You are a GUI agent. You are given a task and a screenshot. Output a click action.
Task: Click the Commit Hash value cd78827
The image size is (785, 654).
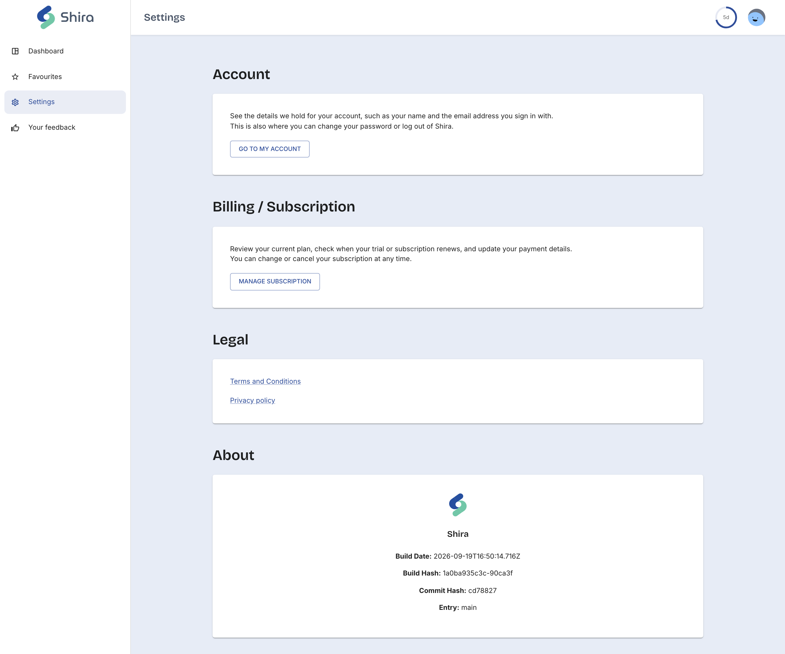pos(482,591)
